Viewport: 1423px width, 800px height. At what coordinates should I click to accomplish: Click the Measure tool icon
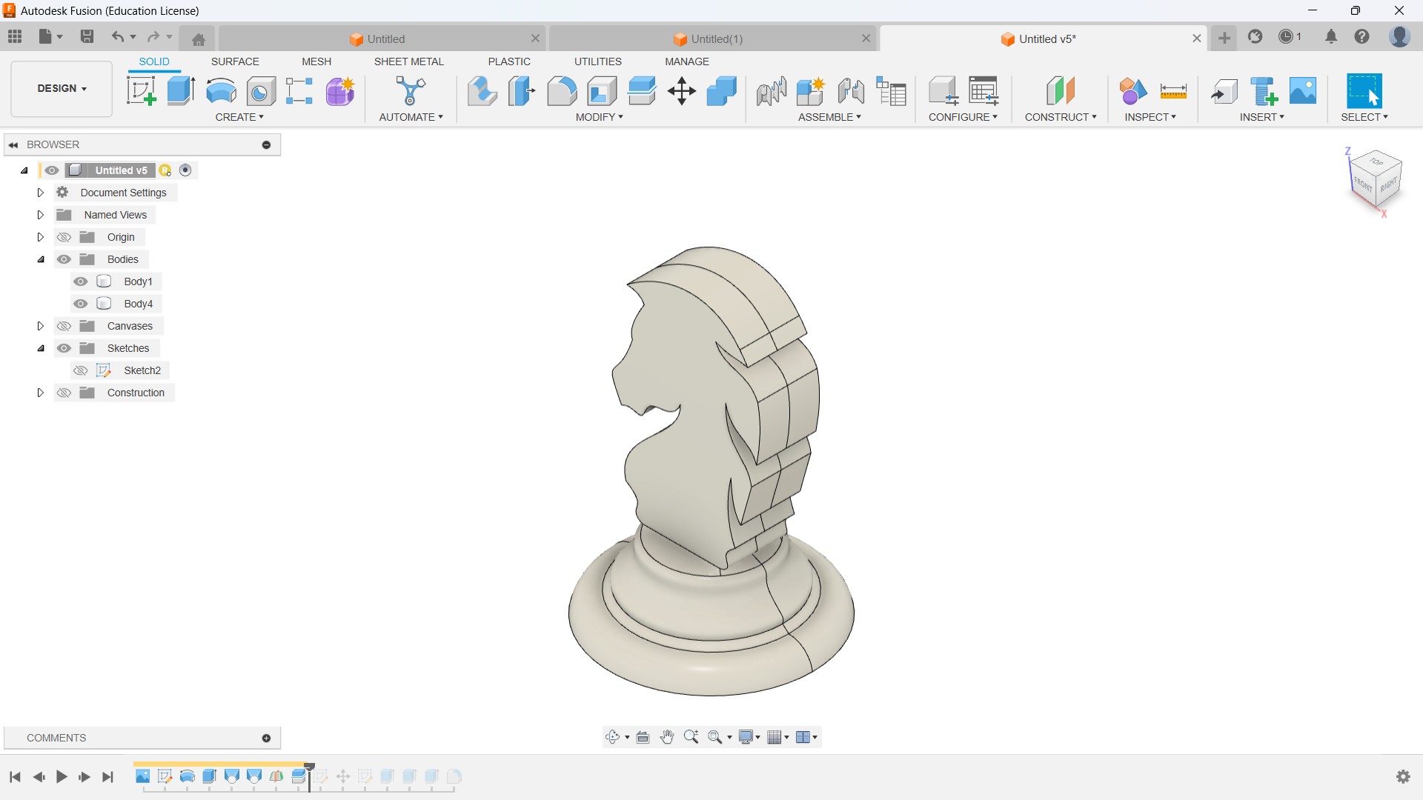[1173, 91]
